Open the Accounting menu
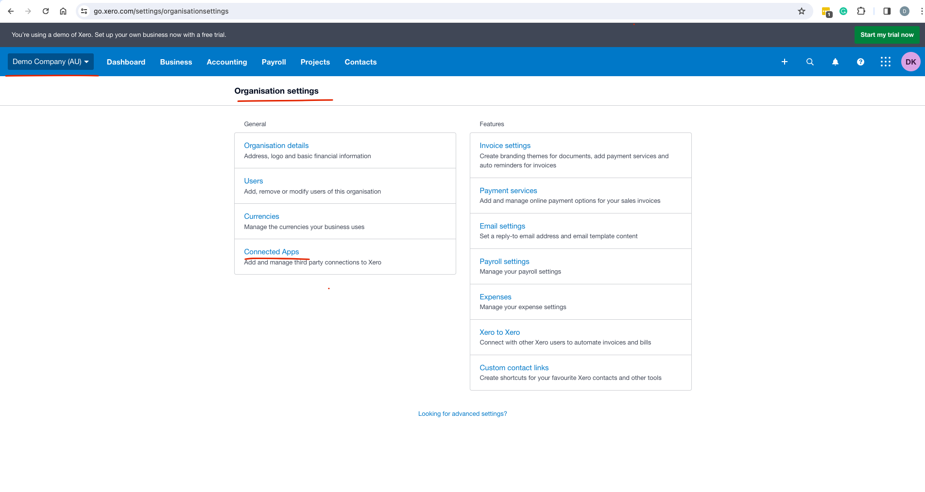 pos(227,62)
